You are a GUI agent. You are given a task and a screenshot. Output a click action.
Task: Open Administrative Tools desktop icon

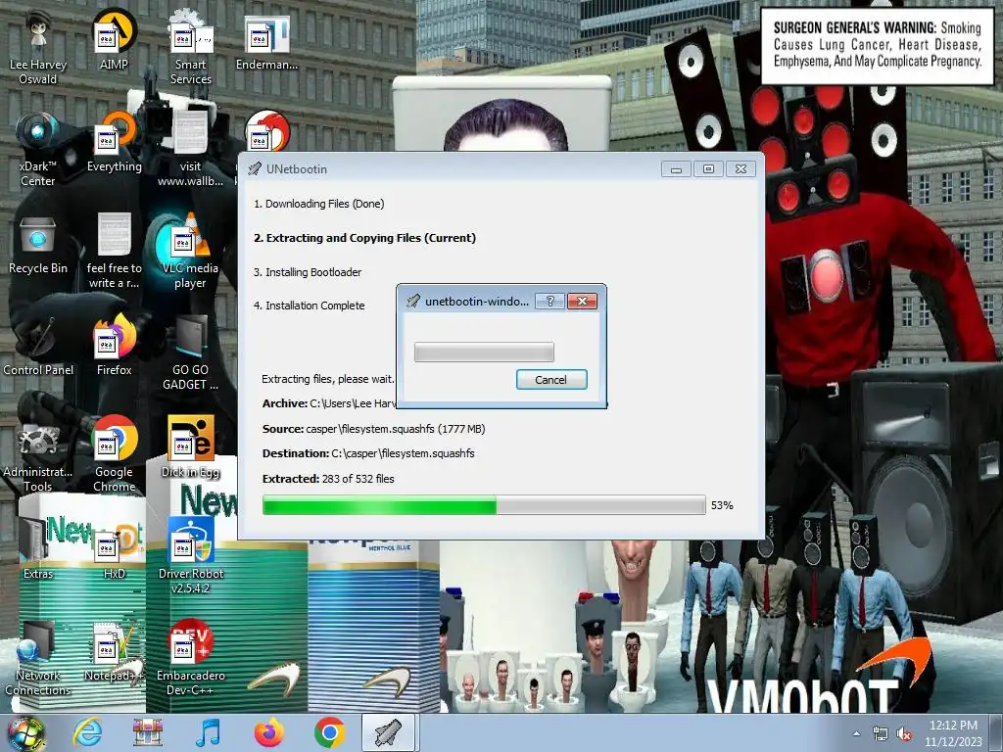(38, 455)
